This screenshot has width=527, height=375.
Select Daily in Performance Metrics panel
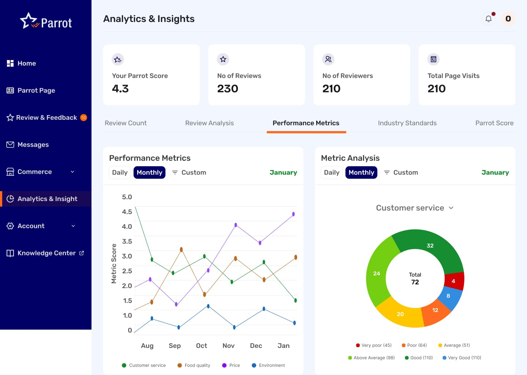pos(120,172)
